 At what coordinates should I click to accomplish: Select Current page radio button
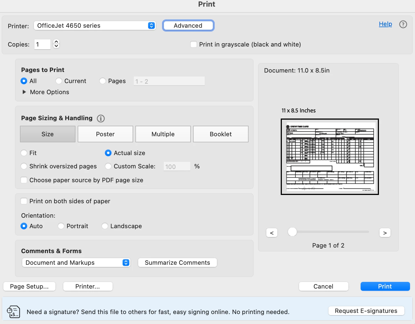59,81
